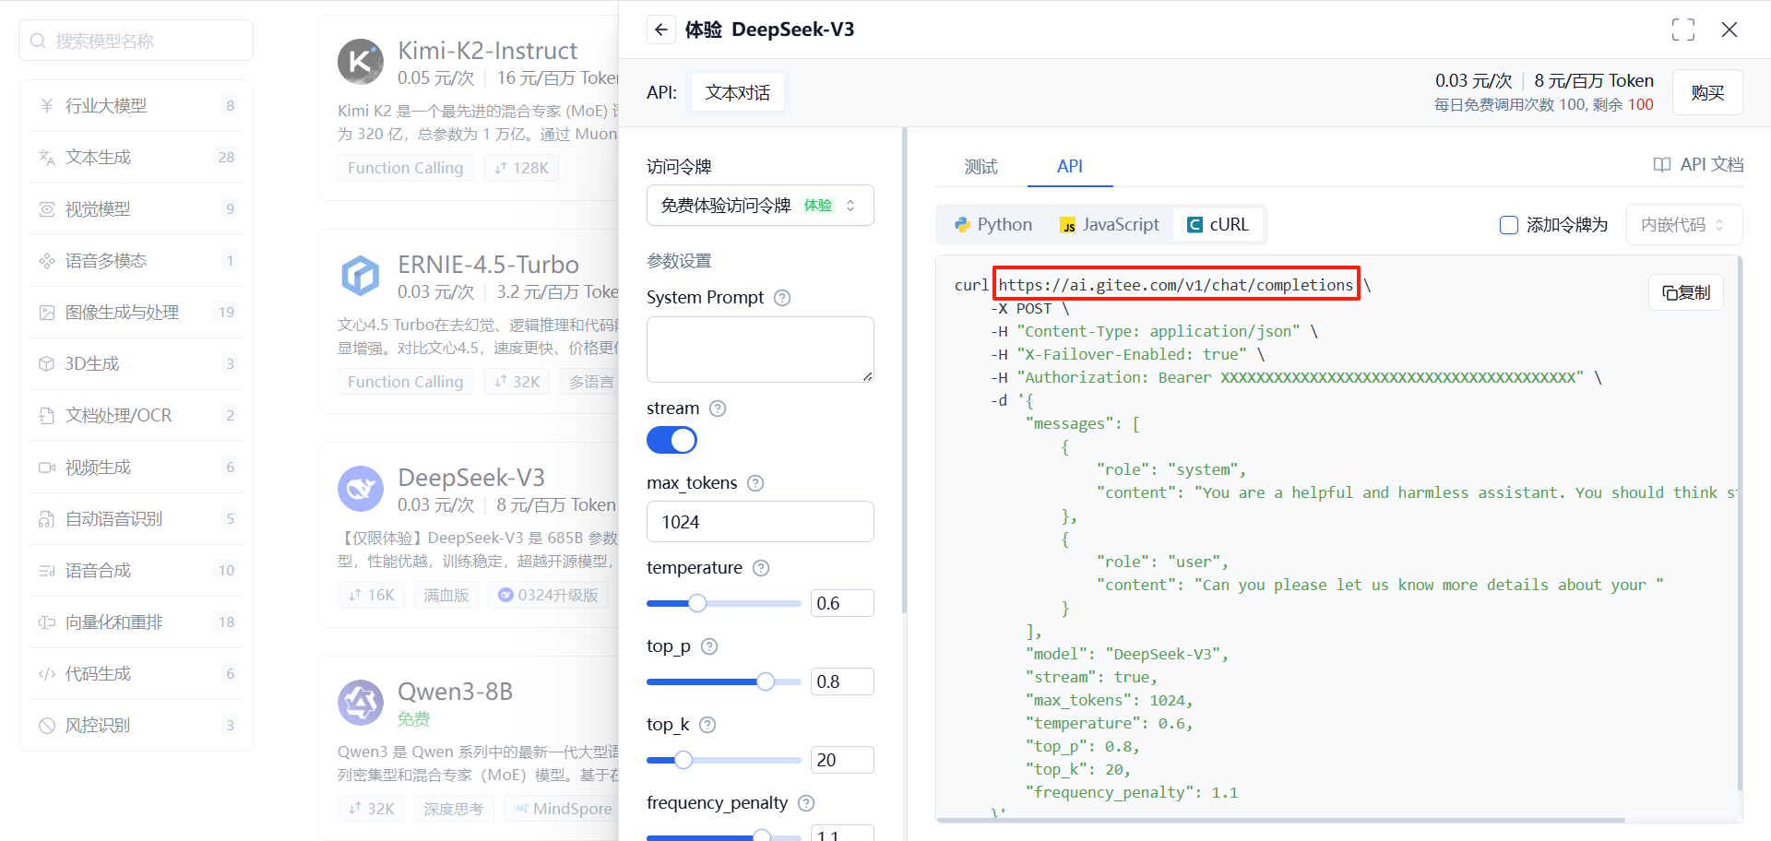Click the 购买 purchase button
Image resolution: width=1771 pixels, height=841 pixels.
coord(1707,92)
